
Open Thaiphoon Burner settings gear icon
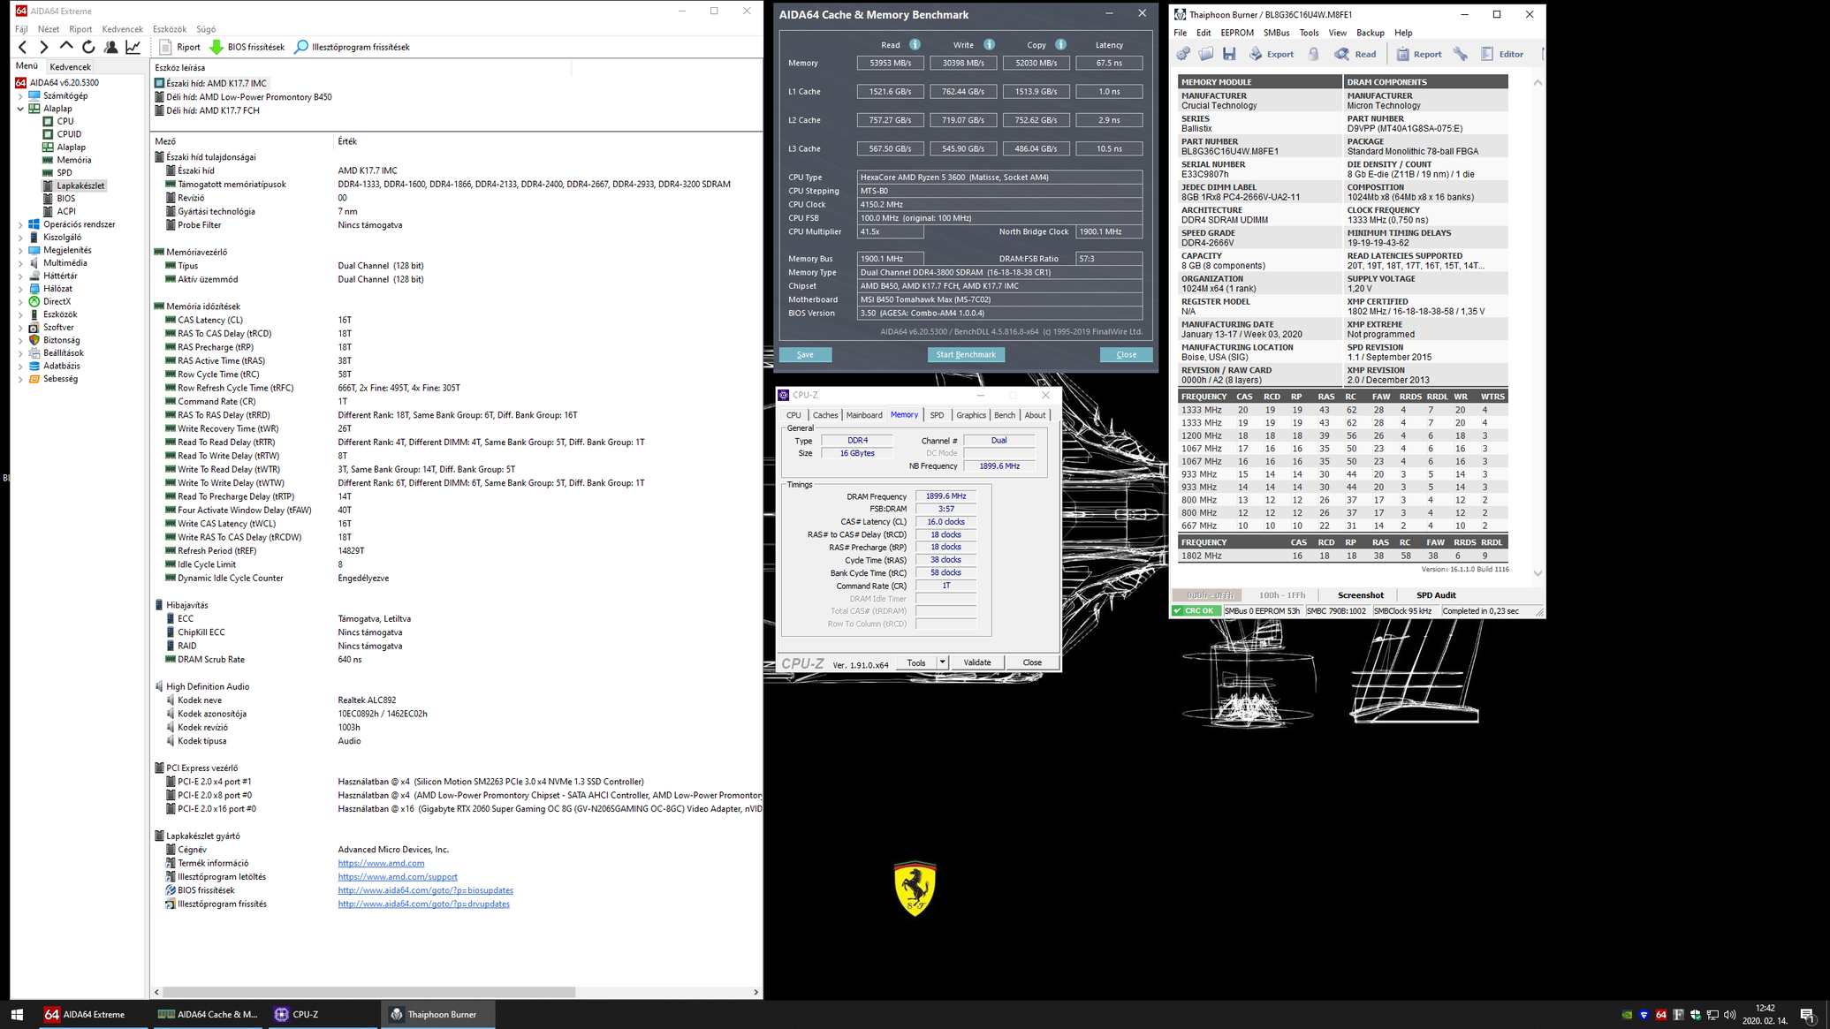coord(1183,54)
